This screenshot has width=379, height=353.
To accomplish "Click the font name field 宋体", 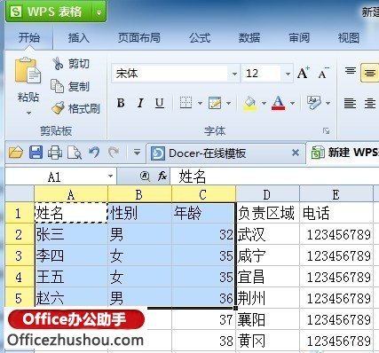I will click(x=170, y=74).
